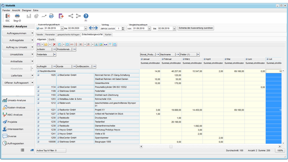Switch to the Tabelle tab
Screen dimensions: 288x162
click(x=39, y=35)
